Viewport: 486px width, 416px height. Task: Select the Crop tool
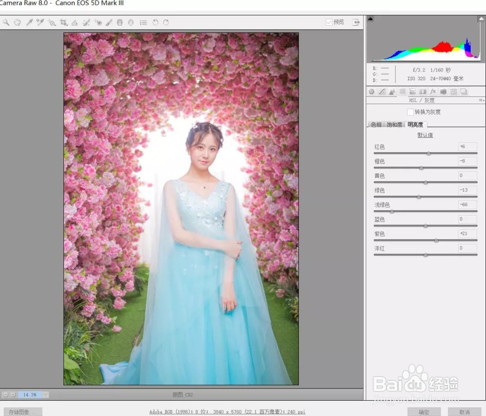coord(64,22)
